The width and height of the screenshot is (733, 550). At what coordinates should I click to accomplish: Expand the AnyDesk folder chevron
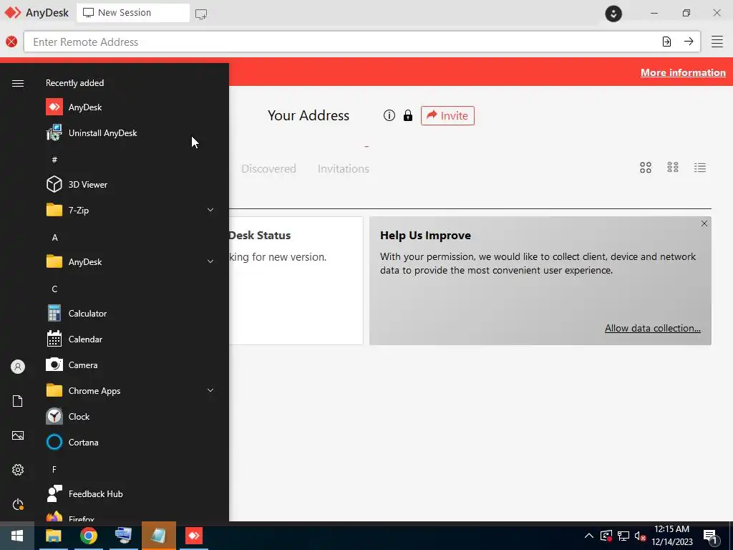(210, 261)
